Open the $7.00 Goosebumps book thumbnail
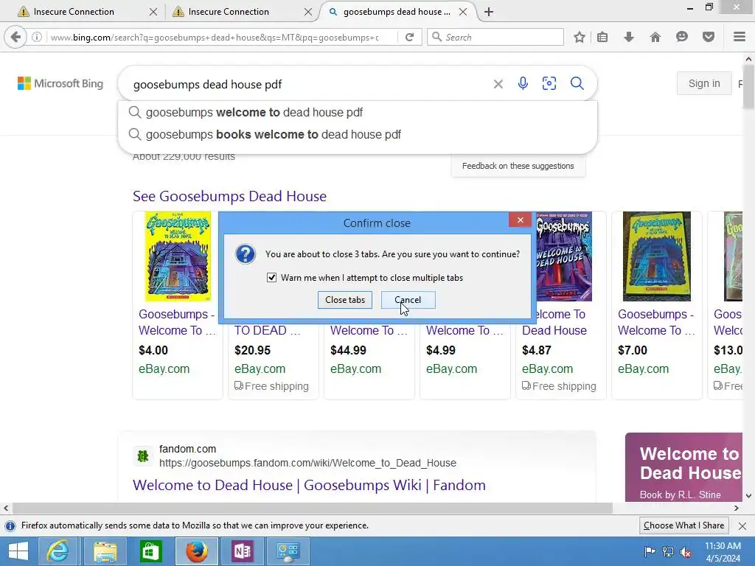 pyautogui.click(x=657, y=256)
